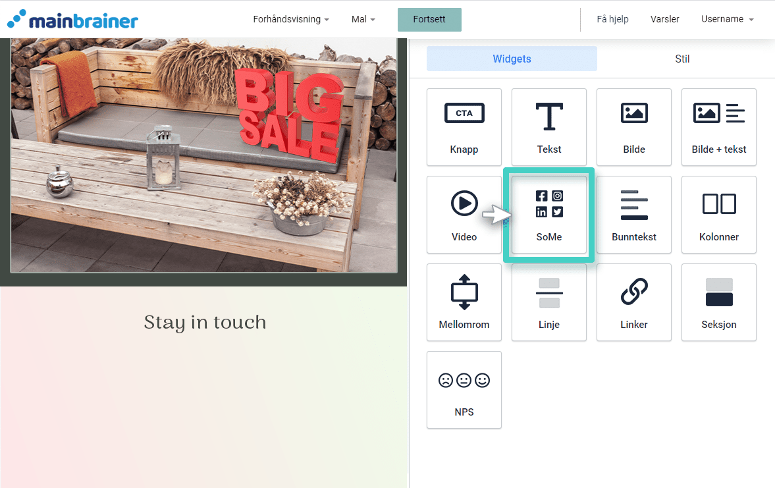This screenshot has width=775, height=488.
Task: Open the Forhåndsvisning dropdown
Action: click(291, 19)
